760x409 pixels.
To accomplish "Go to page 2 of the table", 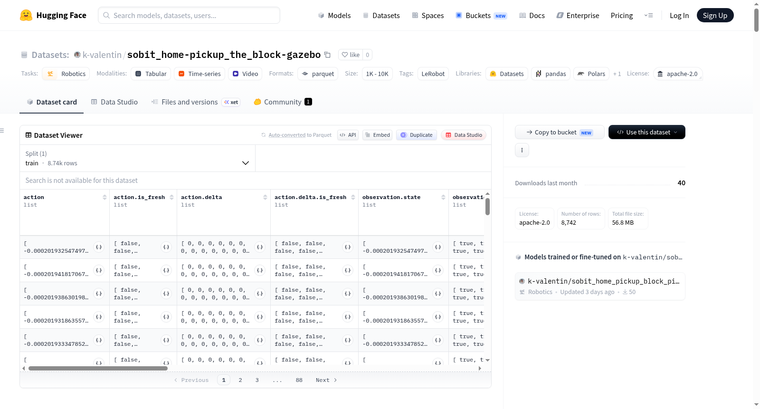I will coord(240,380).
